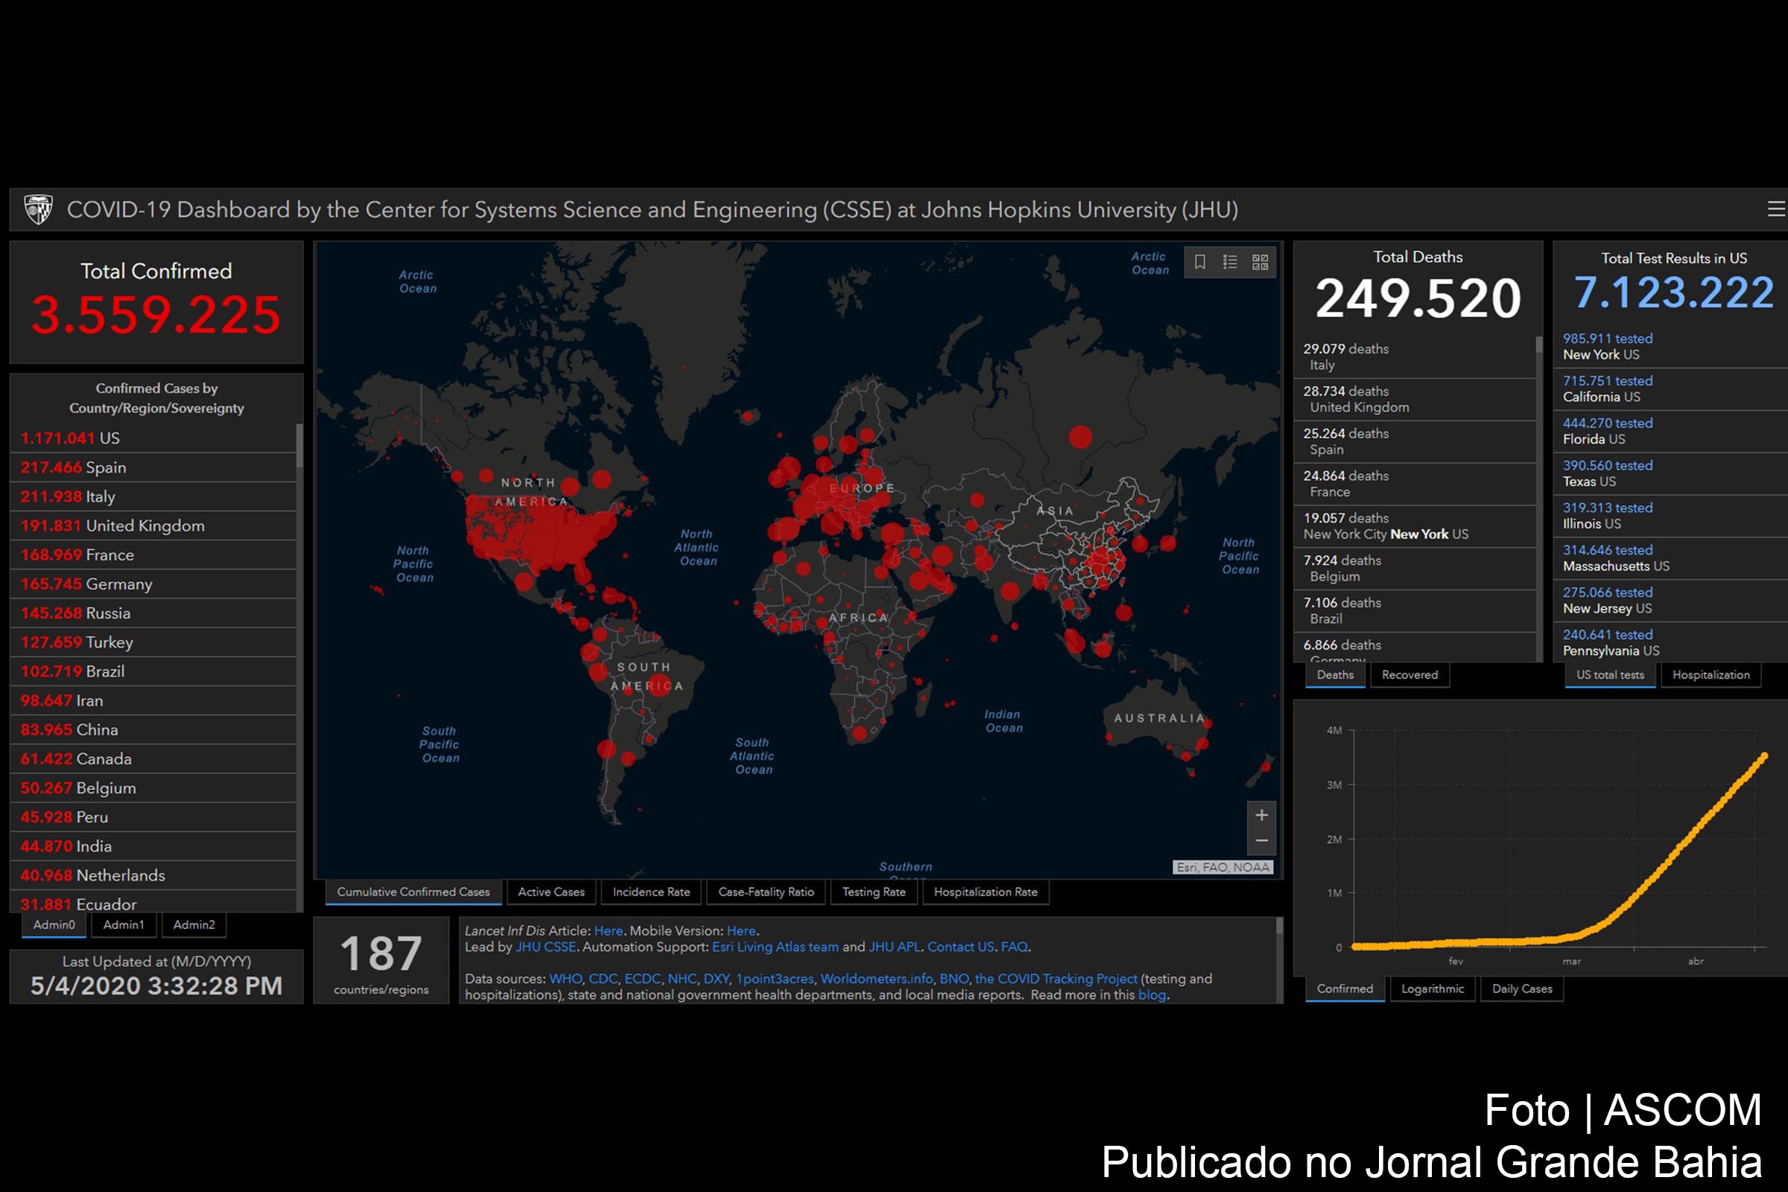Select '191.831 United Kingdom' row

coord(153,525)
